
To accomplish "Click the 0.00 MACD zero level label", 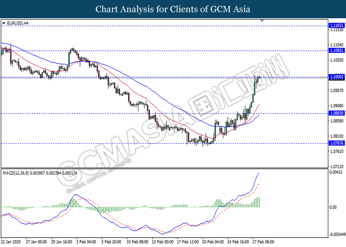I will pos(334,207).
